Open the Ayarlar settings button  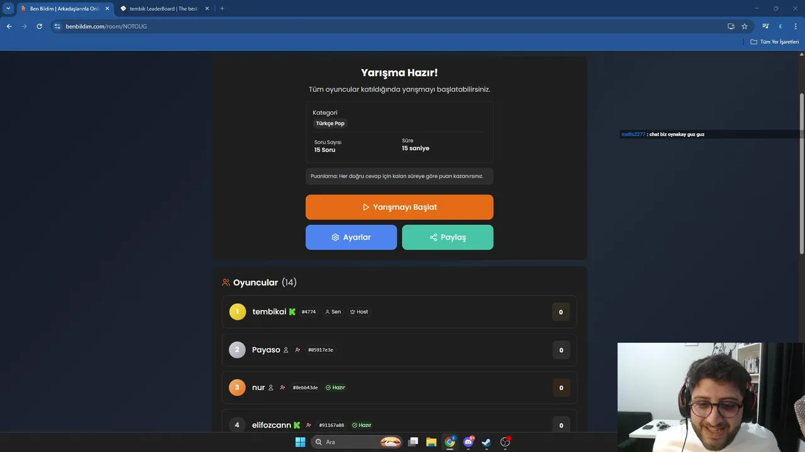(351, 237)
